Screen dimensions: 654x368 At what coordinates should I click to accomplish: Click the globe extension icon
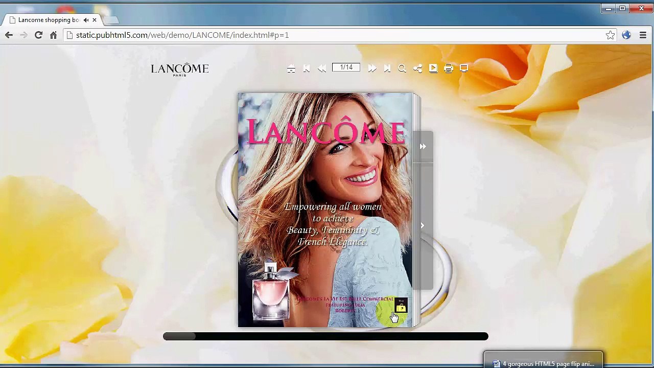(626, 35)
